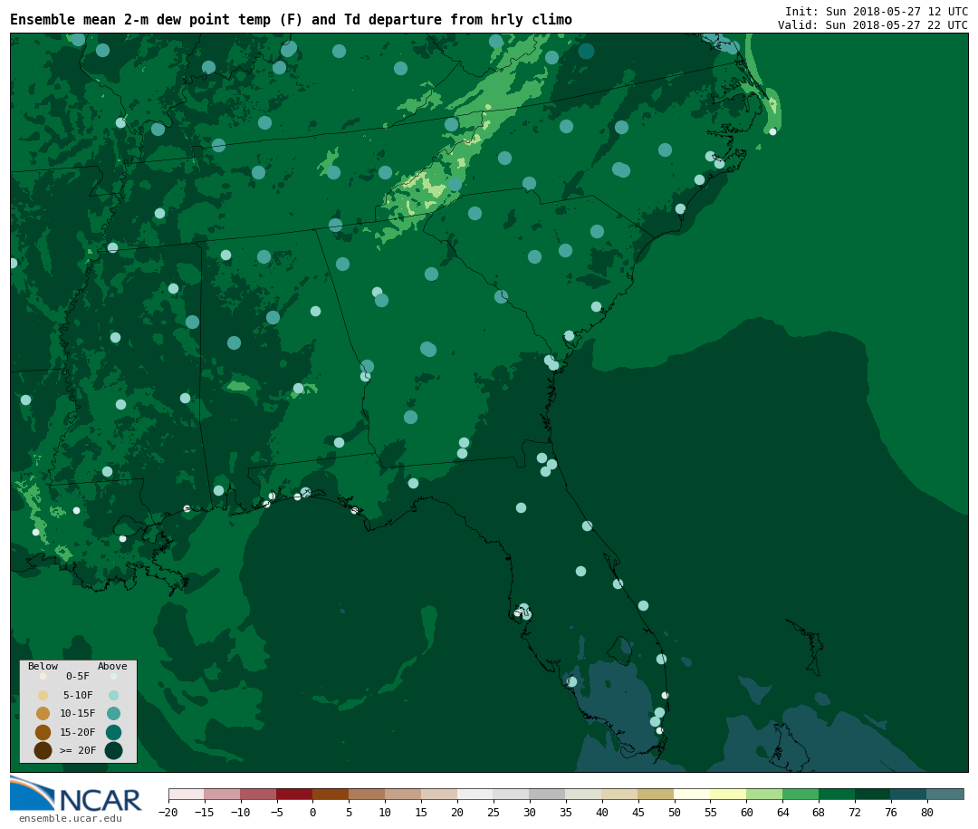
Task: Select the 5-10F legend label
Action: point(77,695)
